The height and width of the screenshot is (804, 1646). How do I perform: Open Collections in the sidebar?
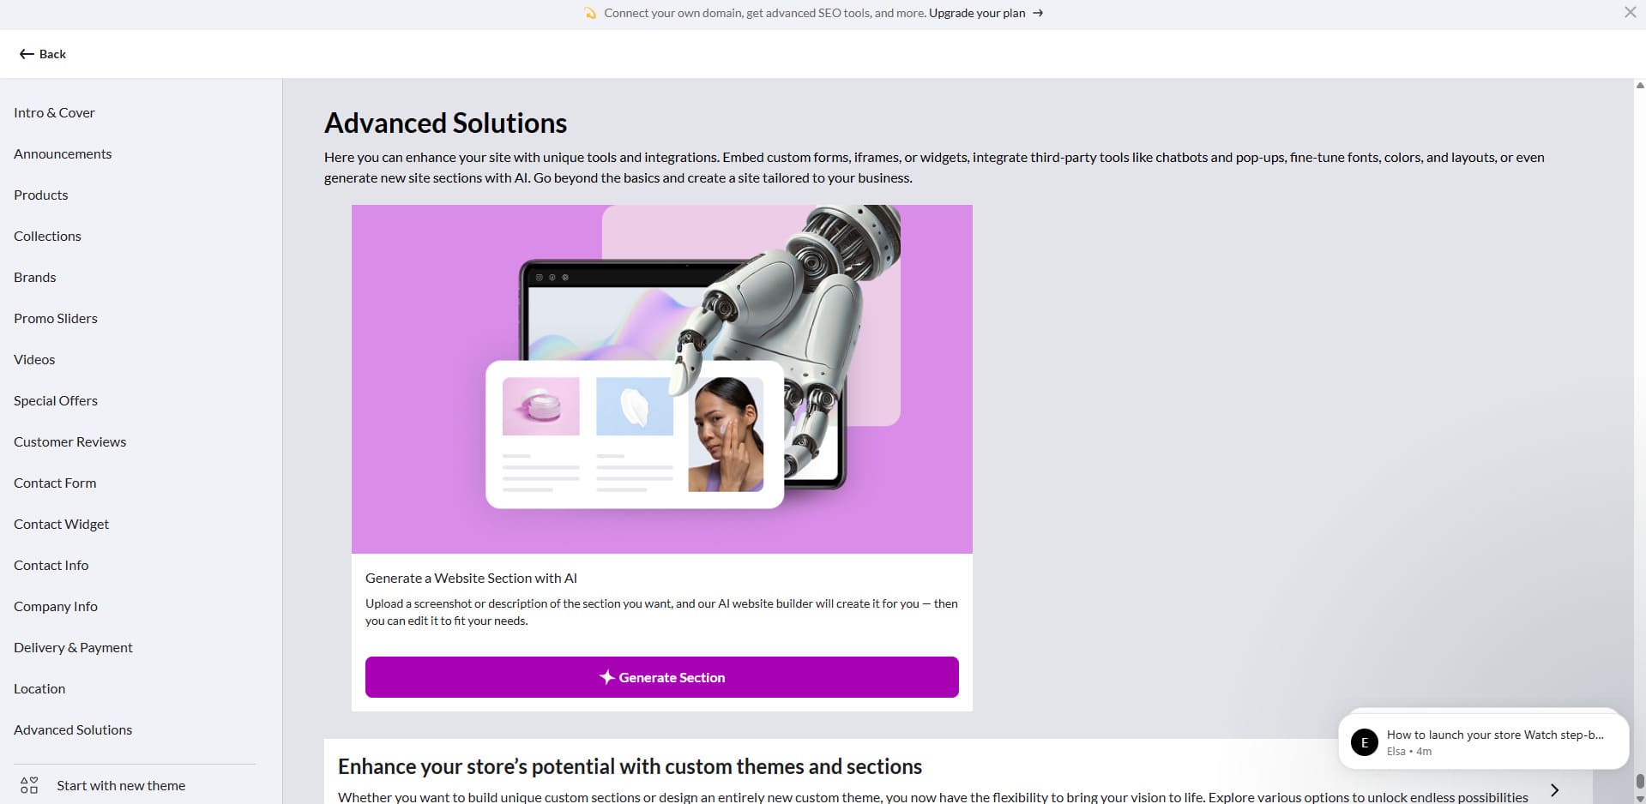[x=47, y=236]
